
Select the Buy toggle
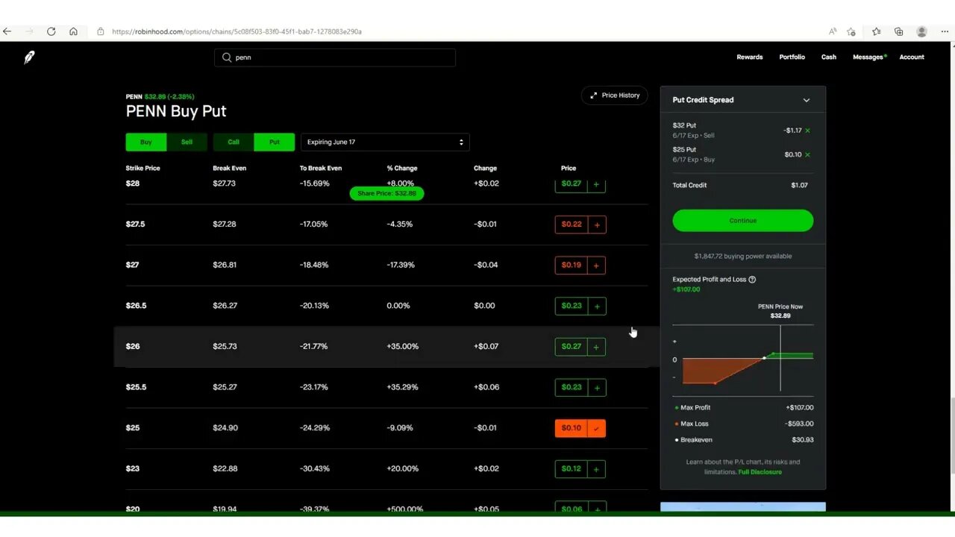(146, 142)
